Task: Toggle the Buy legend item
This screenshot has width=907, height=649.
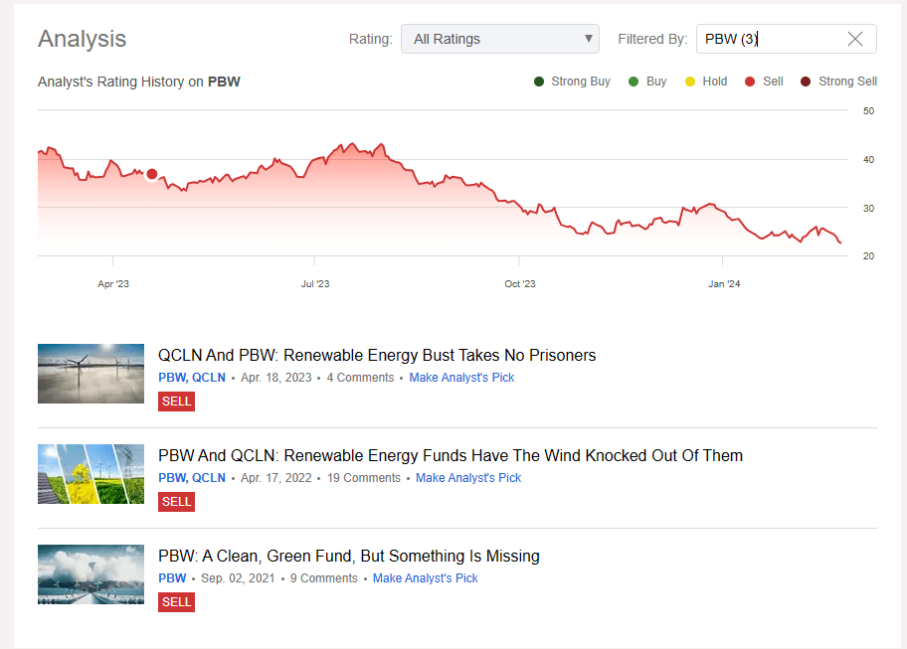Action: coord(647,81)
